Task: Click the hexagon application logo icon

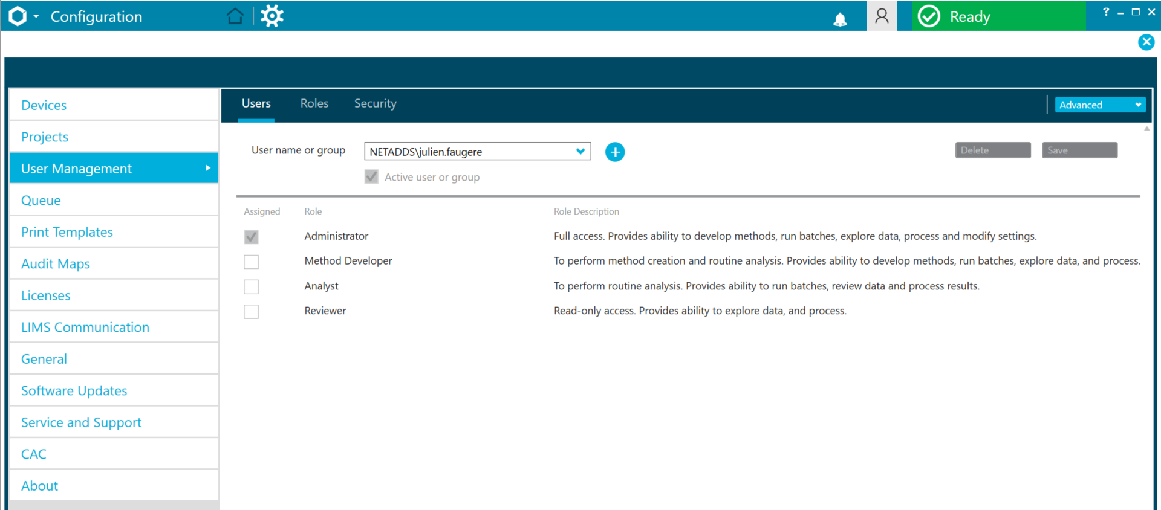Action: [x=18, y=16]
